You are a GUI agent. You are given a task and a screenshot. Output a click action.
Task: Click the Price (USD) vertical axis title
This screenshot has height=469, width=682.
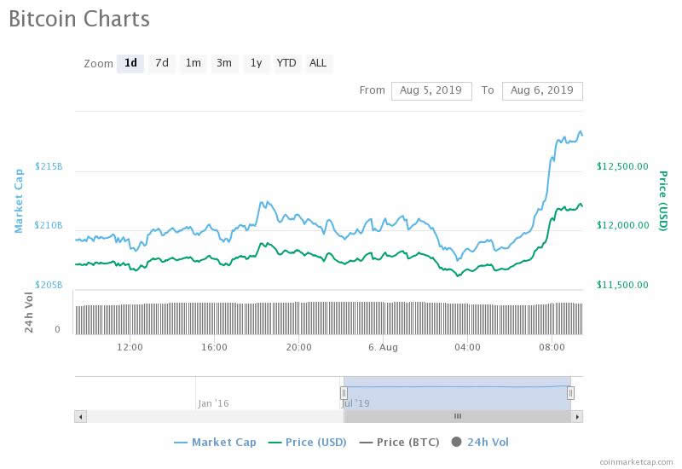tap(663, 201)
